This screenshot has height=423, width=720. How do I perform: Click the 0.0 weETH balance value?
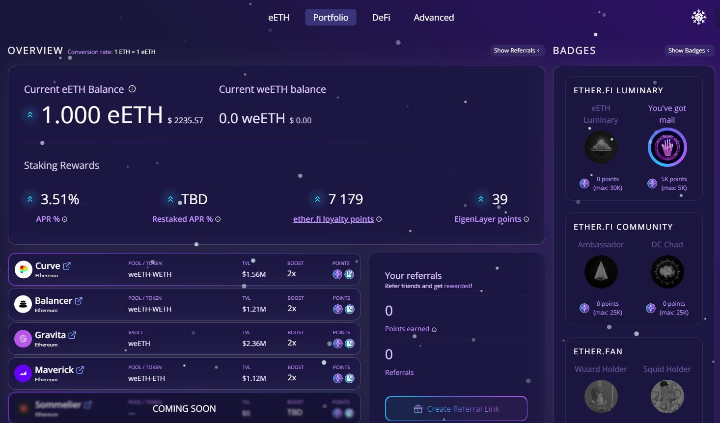(x=252, y=118)
